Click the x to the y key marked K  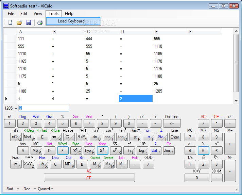pyautogui.click(x=116, y=151)
